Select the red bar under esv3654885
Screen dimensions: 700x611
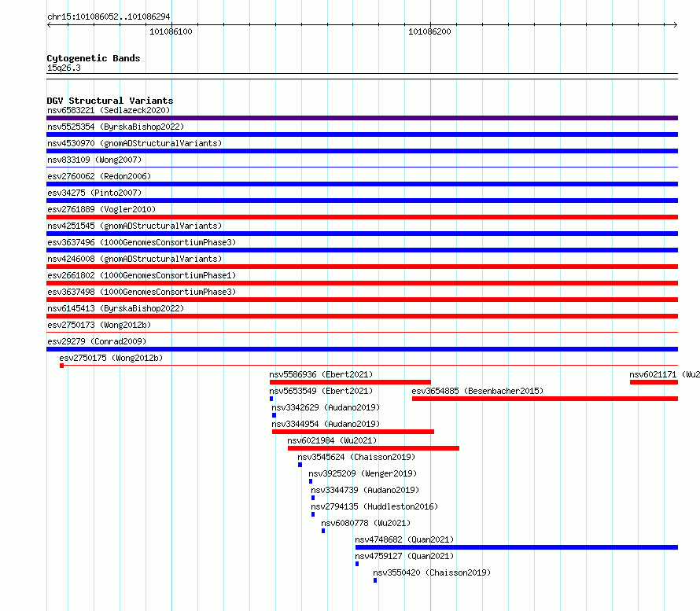(x=545, y=399)
